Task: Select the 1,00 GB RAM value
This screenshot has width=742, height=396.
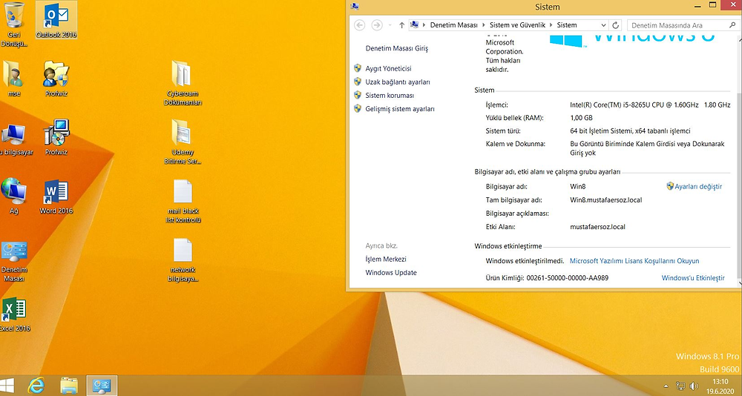Action: (581, 118)
